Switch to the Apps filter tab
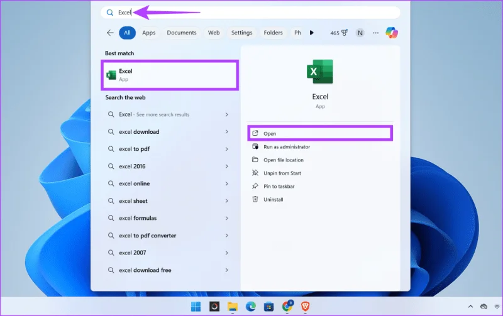 [149, 33]
